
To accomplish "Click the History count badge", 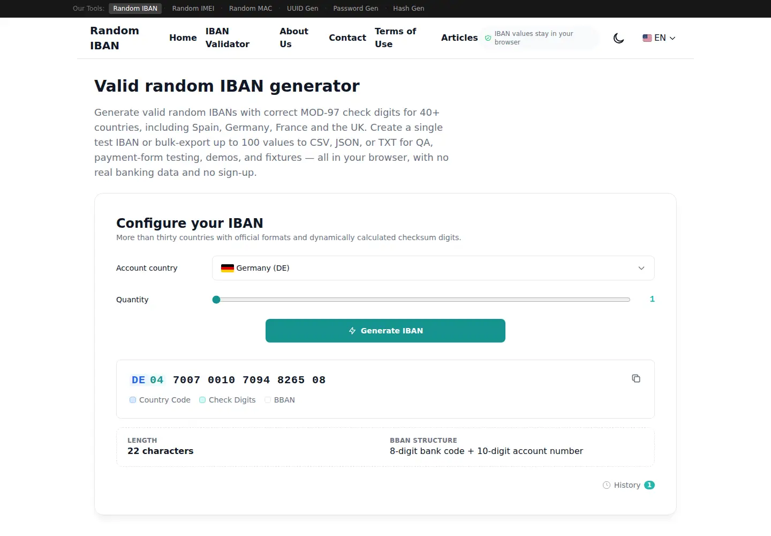I will click(649, 485).
